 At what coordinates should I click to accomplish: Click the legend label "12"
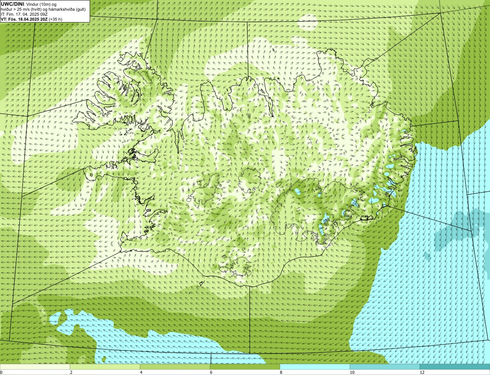[422, 372]
